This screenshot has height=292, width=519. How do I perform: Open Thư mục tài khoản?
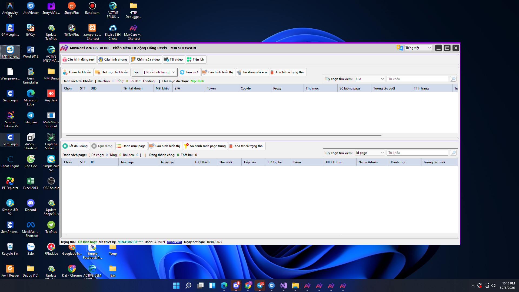112,72
